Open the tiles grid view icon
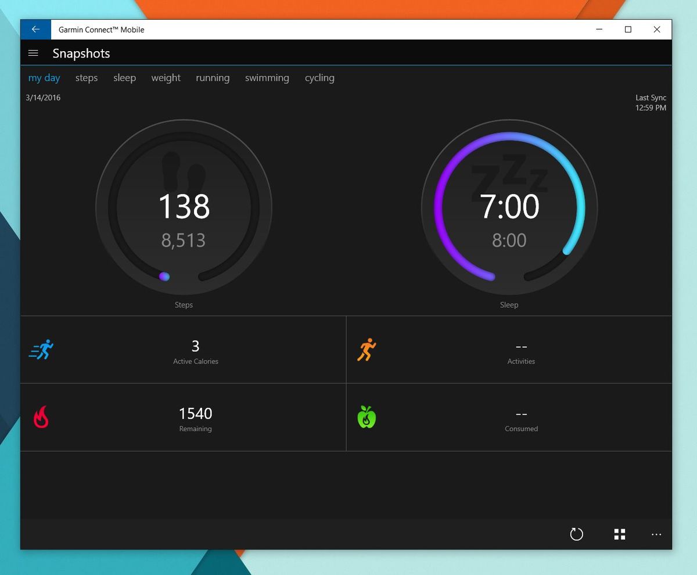697x575 pixels. coord(619,534)
